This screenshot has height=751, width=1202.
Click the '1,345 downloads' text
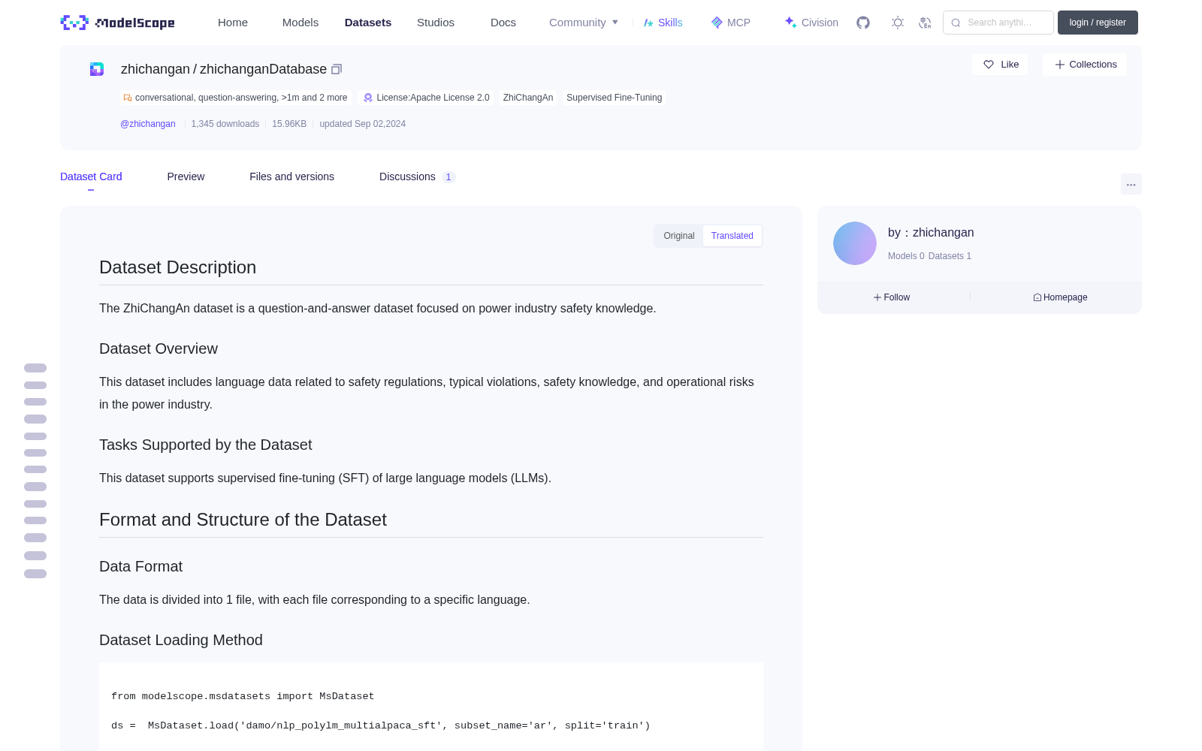pyautogui.click(x=225, y=124)
